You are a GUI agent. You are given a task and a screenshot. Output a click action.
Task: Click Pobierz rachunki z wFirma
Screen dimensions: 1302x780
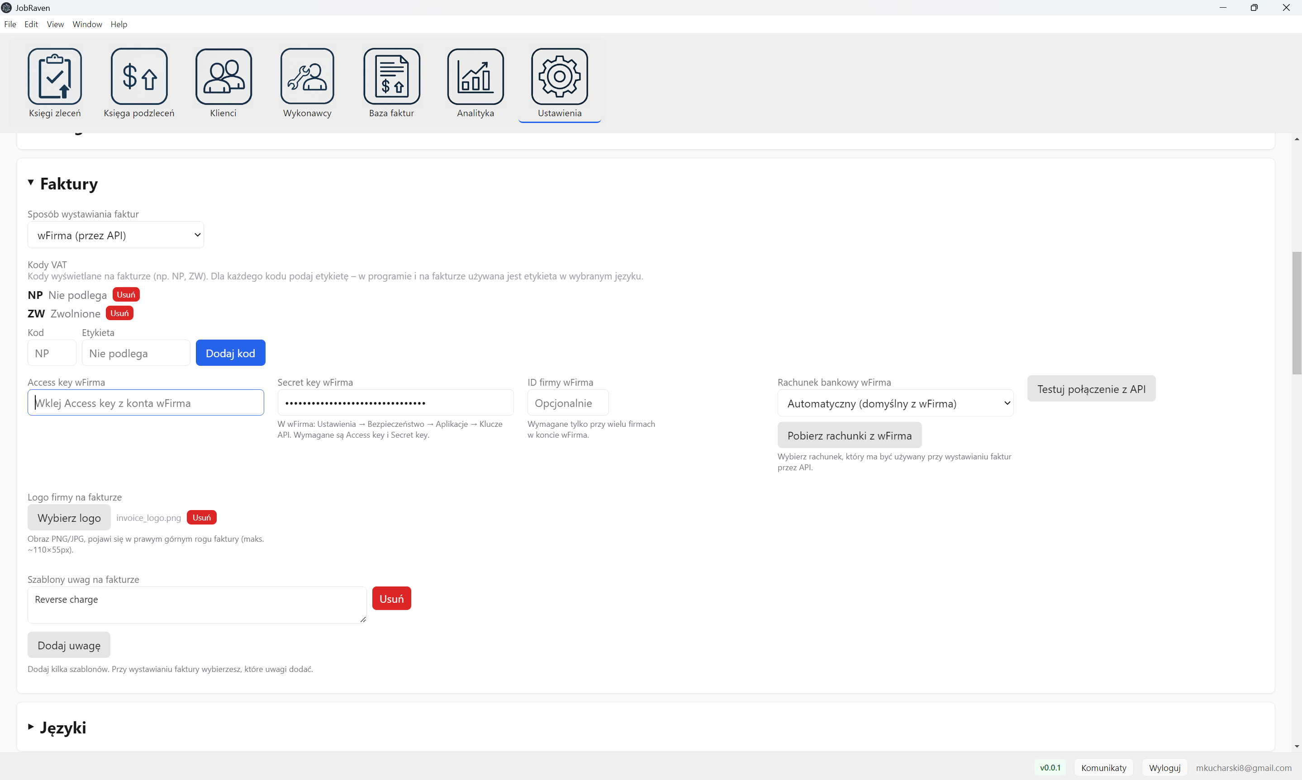[x=849, y=435]
